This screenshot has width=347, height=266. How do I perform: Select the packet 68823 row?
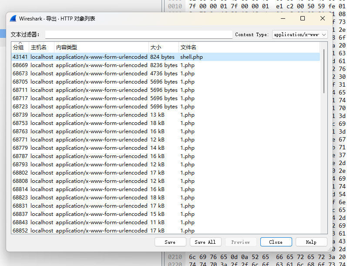click(x=165, y=197)
